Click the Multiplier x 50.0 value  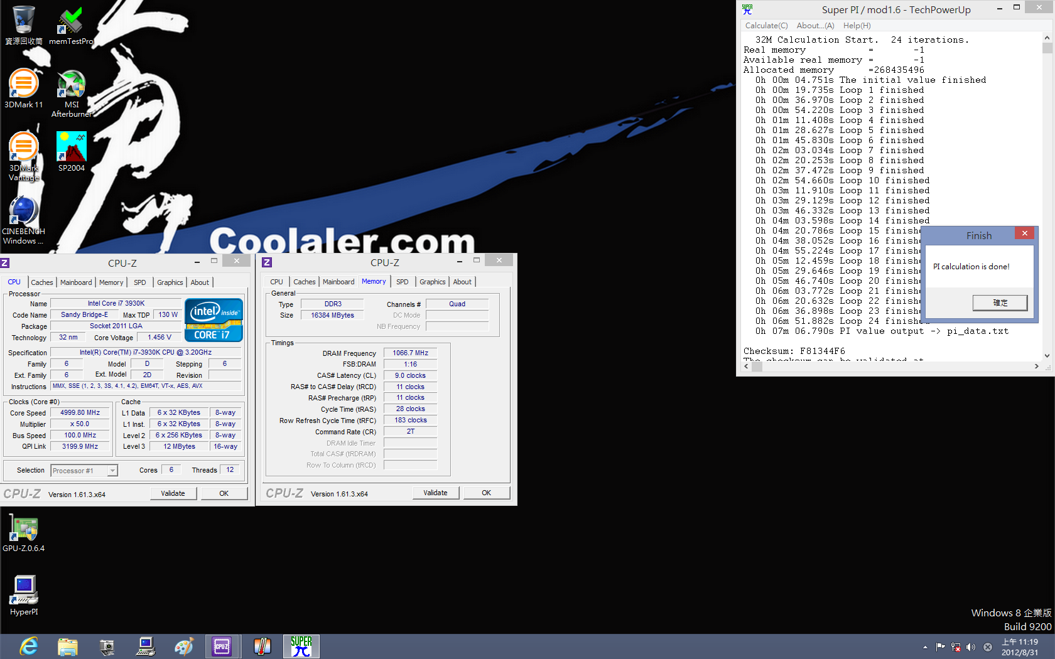point(80,424)
